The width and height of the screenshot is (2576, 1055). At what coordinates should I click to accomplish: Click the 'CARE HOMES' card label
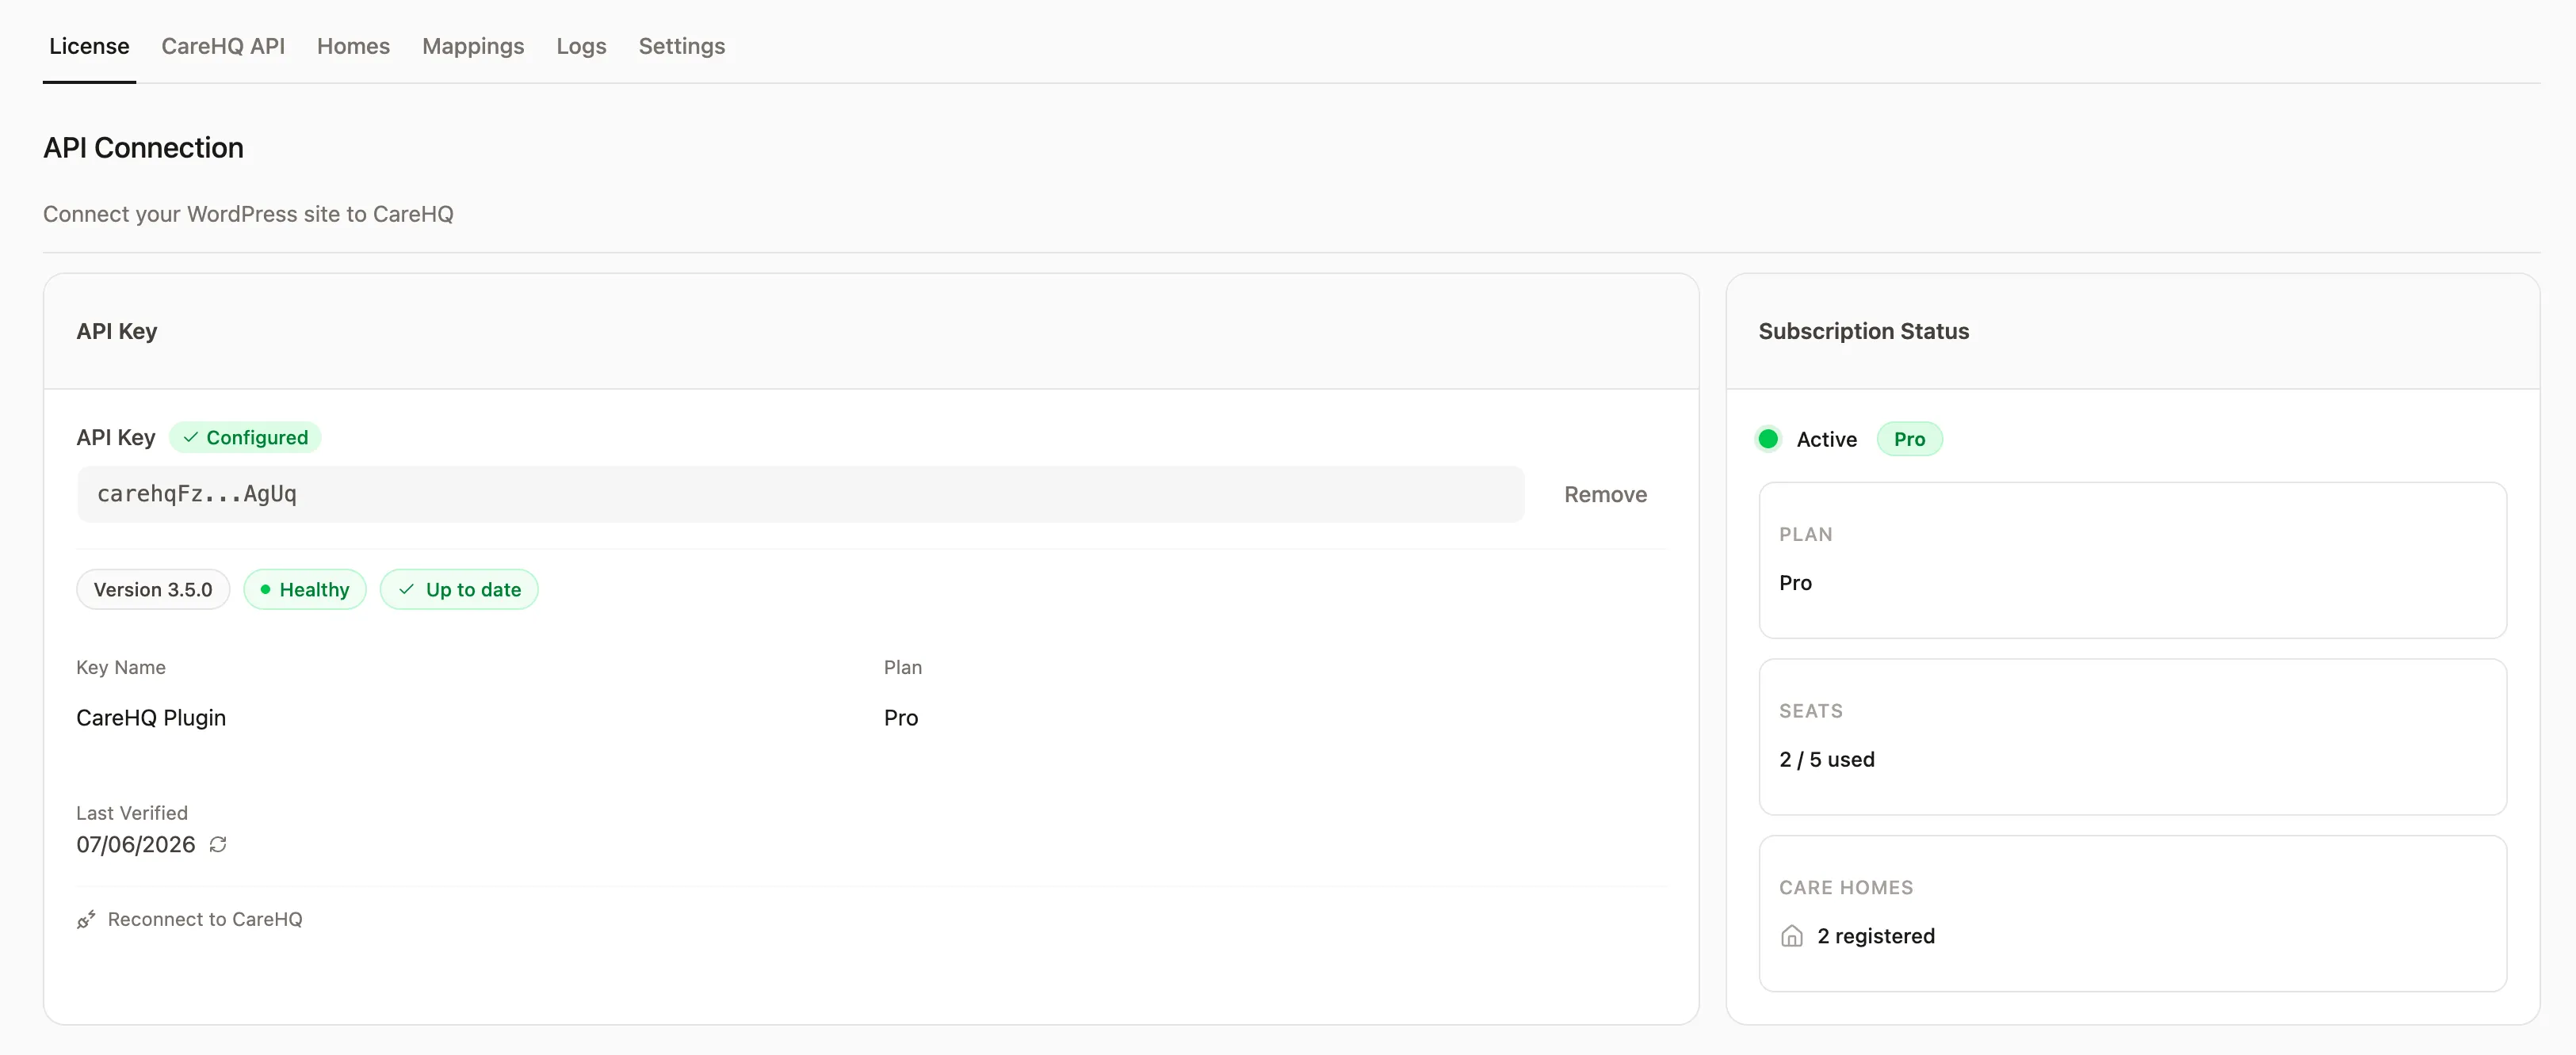(1846, 888)
